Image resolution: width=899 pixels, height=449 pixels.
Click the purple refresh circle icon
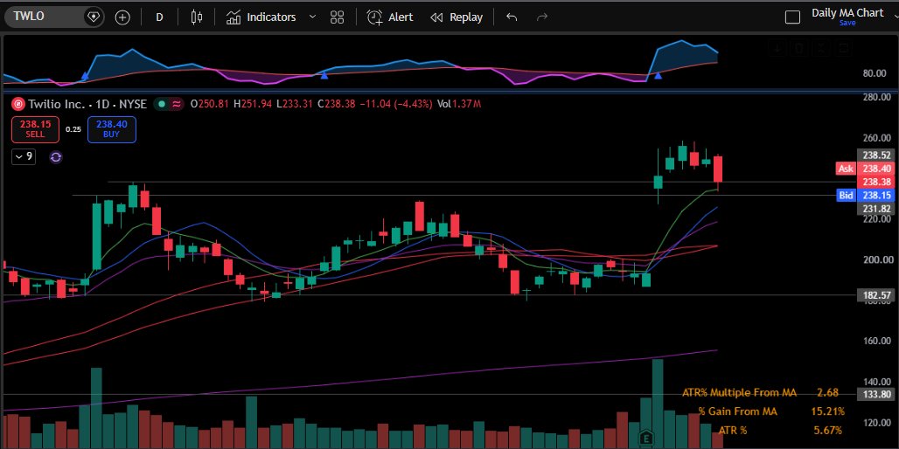(56, 157)
